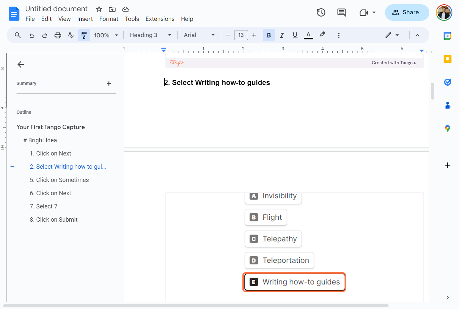Open the zoom level dropdown
The height and width of the screenshot is (309, 459).
pos(106,35)
